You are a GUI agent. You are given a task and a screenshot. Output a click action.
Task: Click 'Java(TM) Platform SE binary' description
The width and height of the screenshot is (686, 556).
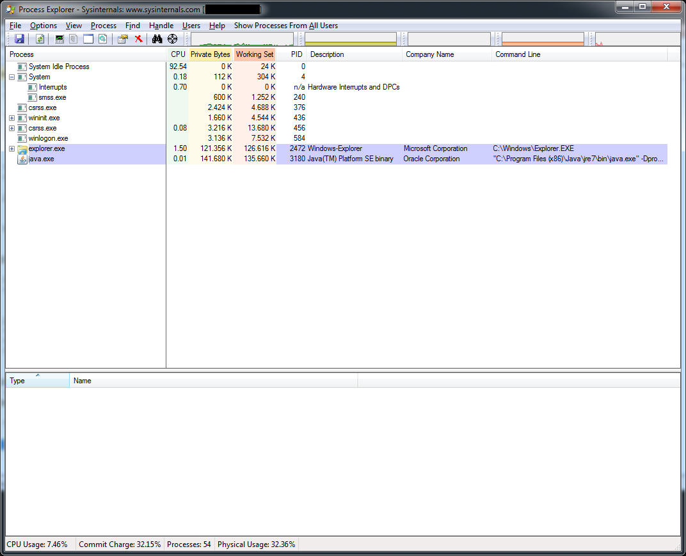click(351, 159)
